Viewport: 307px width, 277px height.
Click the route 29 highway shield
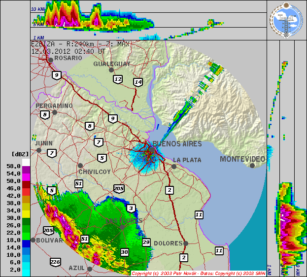click(146, 242)
